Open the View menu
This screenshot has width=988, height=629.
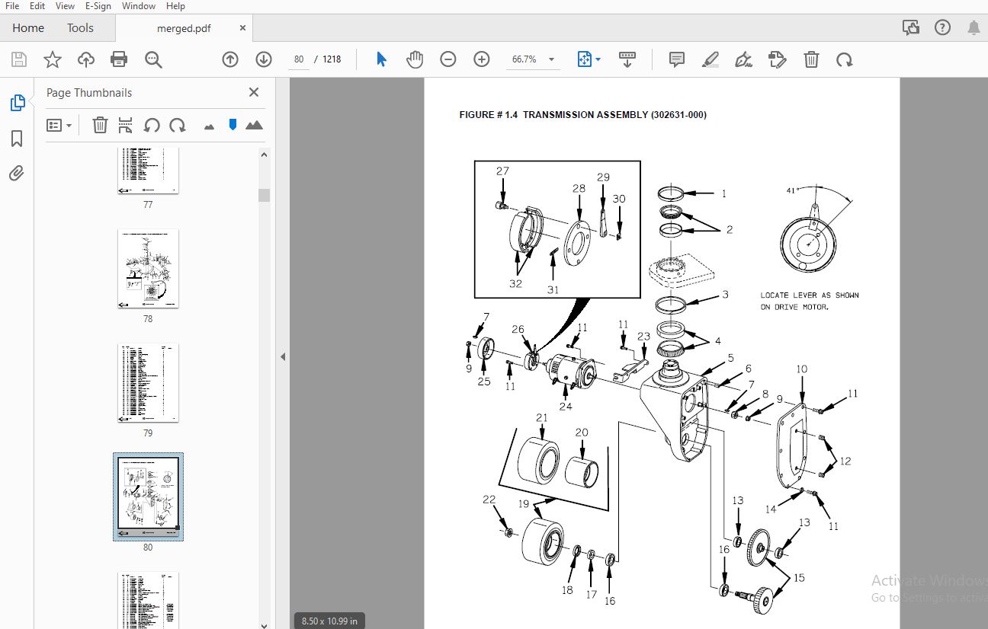pyautogui.click(x=65, y=6)
